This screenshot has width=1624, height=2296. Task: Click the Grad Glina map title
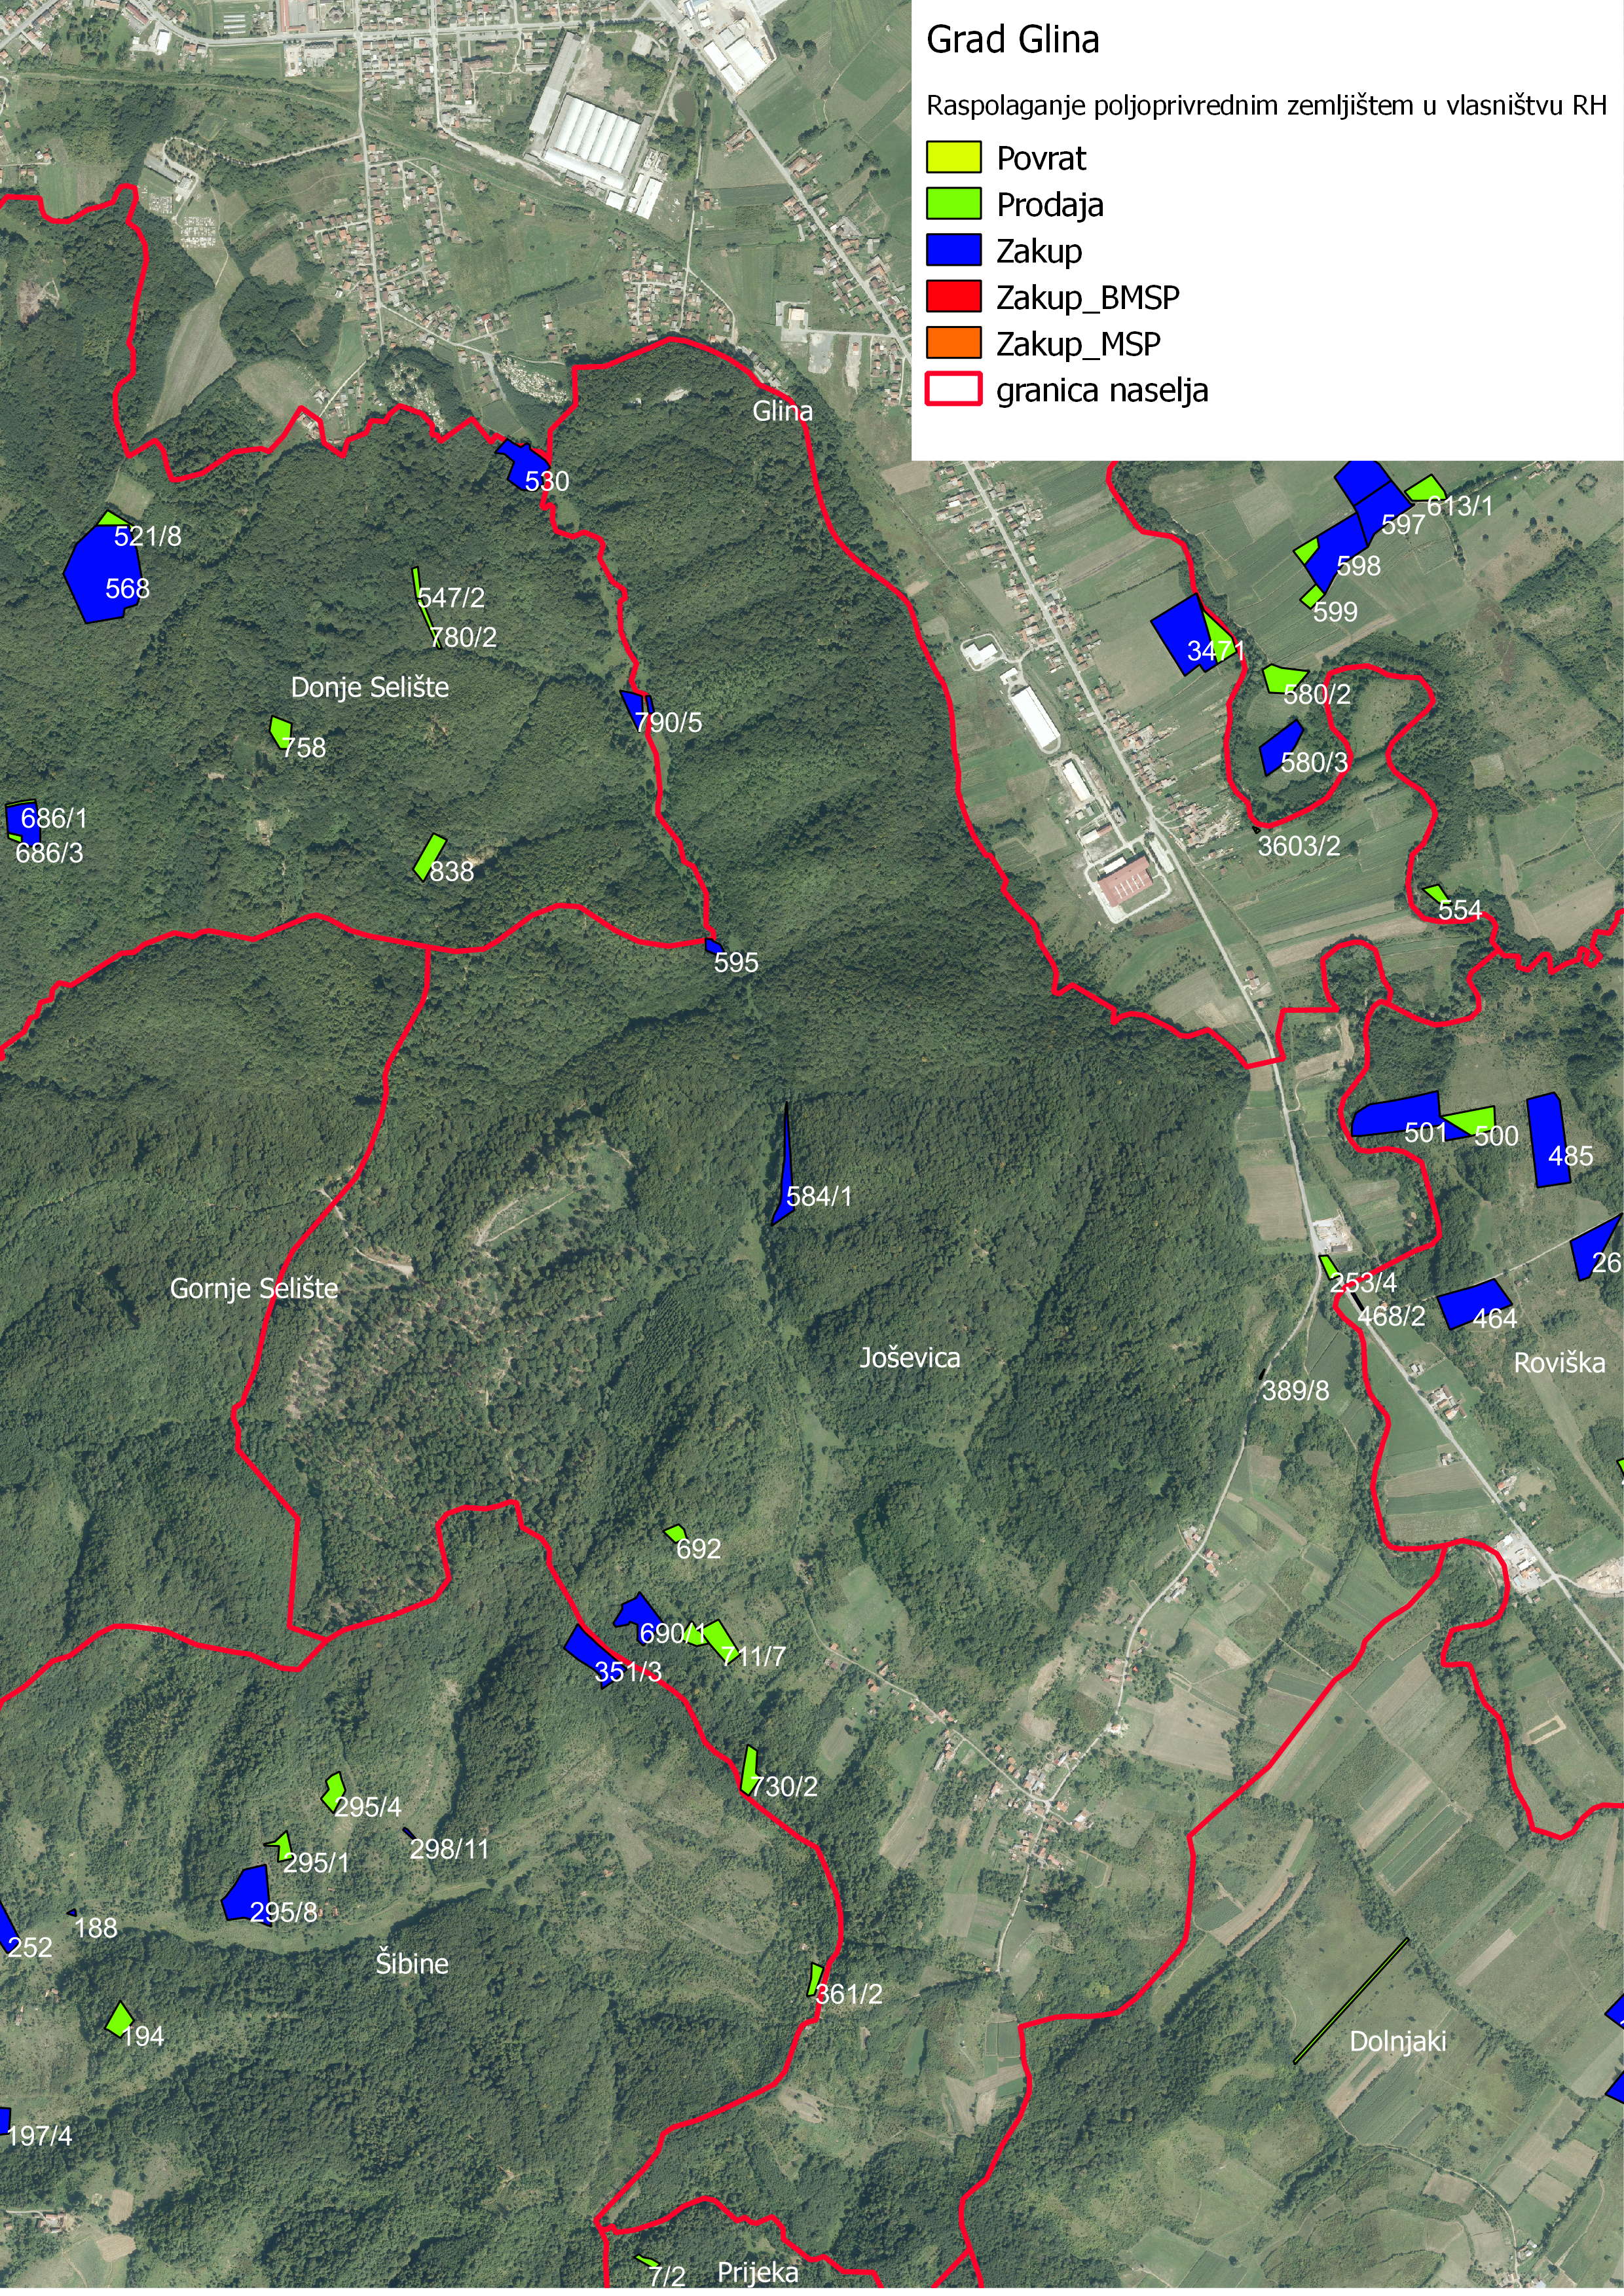pyautogui.click(x=1012, y=40)
